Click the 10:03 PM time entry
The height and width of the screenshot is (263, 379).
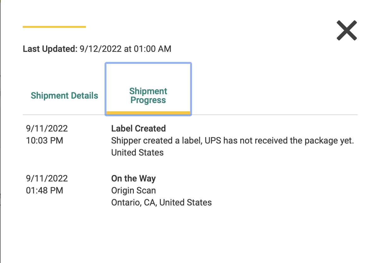45,140
